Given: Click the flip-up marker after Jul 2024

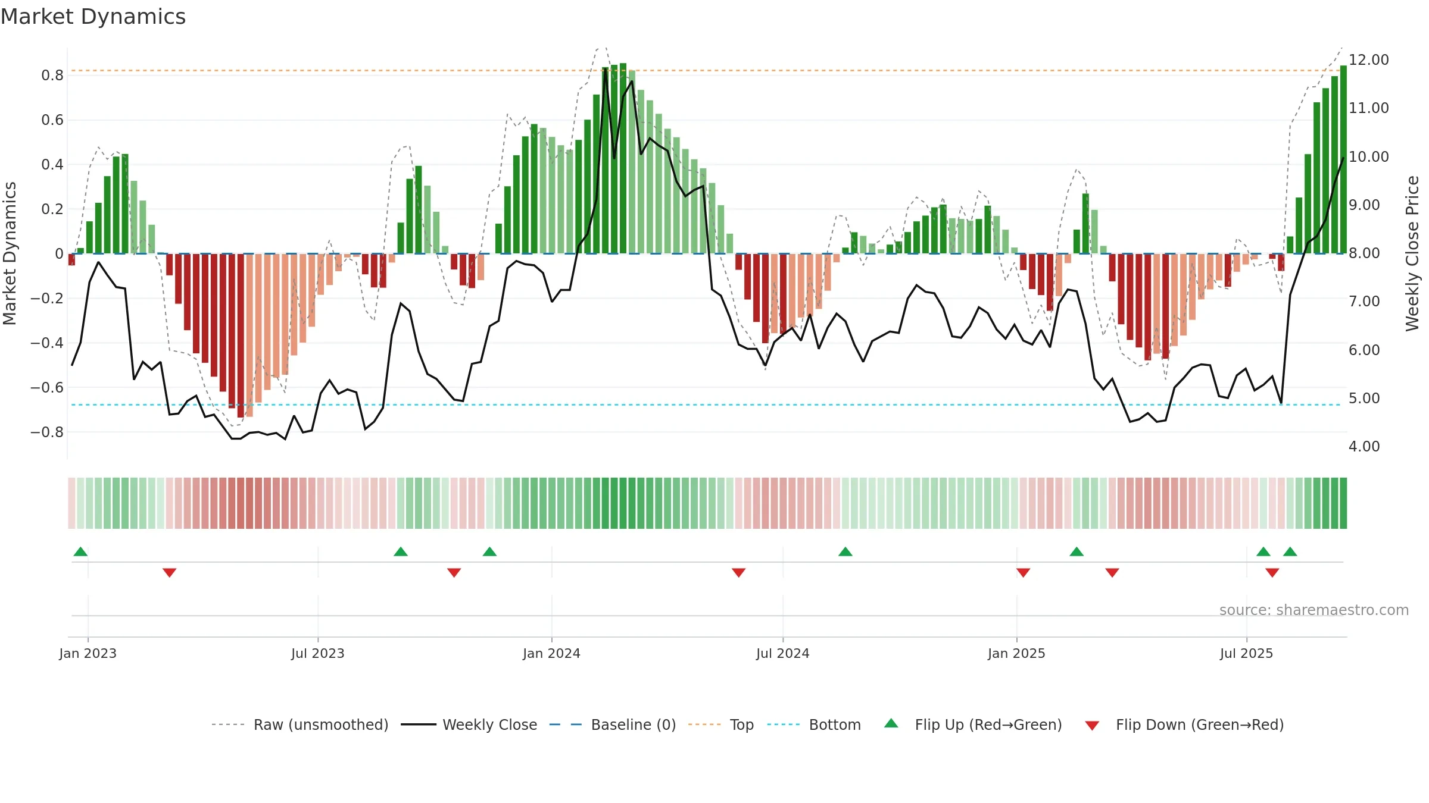Looking at the screenshot, I should [x=845, y=551].
